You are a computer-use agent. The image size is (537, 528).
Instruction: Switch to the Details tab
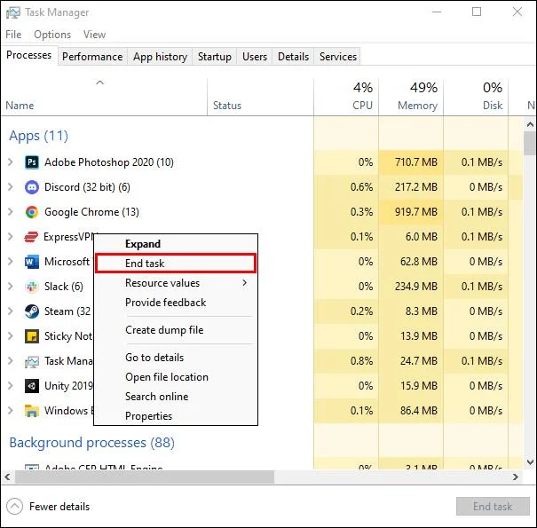pos(293,57)
